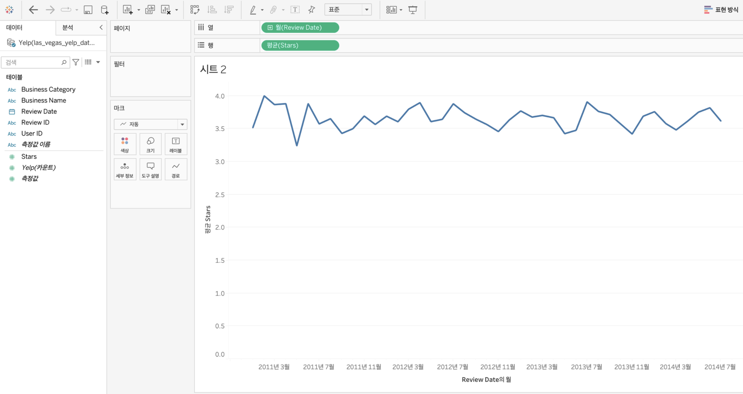Toggle the text labels T icon
The height and width of the screenshot is (394, 743).
pos(295,10)
